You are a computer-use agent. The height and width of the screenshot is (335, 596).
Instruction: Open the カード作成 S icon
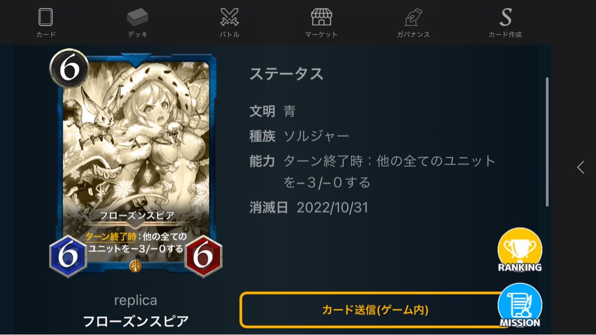[505, 17]
